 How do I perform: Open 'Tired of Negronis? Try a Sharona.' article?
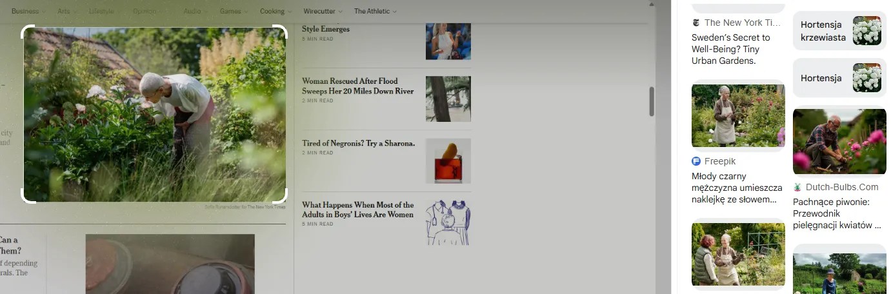(358, 143)
